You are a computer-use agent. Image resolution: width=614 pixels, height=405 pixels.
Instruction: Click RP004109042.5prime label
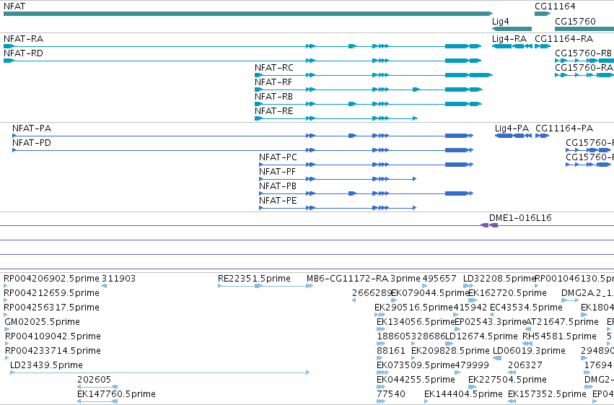[53, 336]
